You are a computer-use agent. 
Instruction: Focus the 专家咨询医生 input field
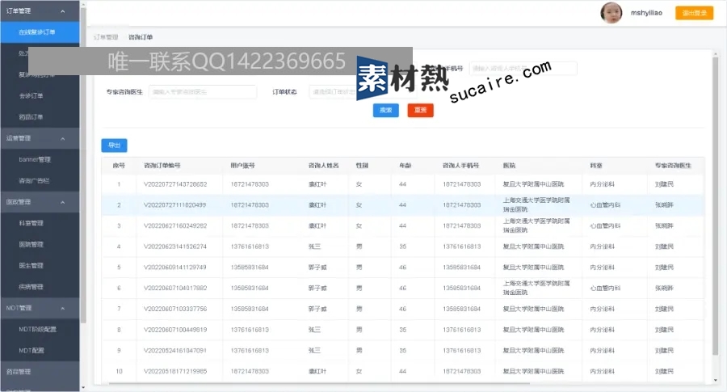202,92
